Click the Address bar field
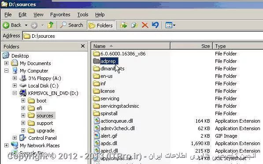The image size is (263, 164). (x=143, y=36)
